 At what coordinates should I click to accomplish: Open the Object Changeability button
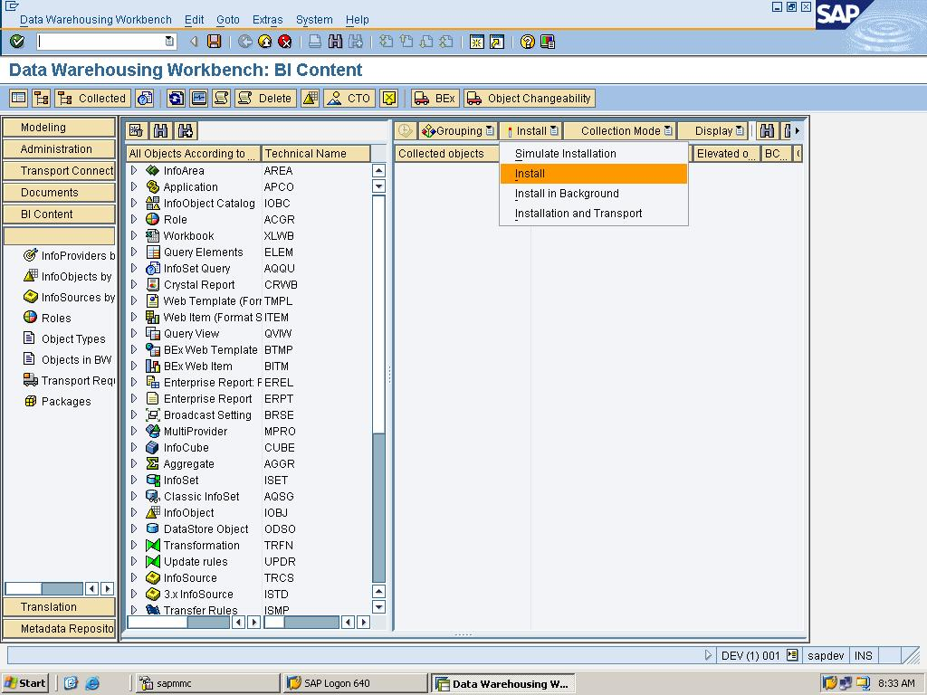point(529,98)
